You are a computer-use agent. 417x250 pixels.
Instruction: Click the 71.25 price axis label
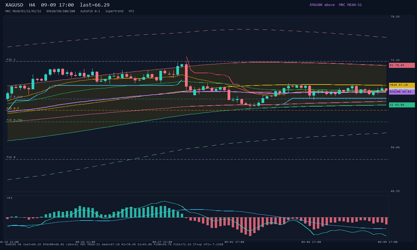[x=395, y=60]
